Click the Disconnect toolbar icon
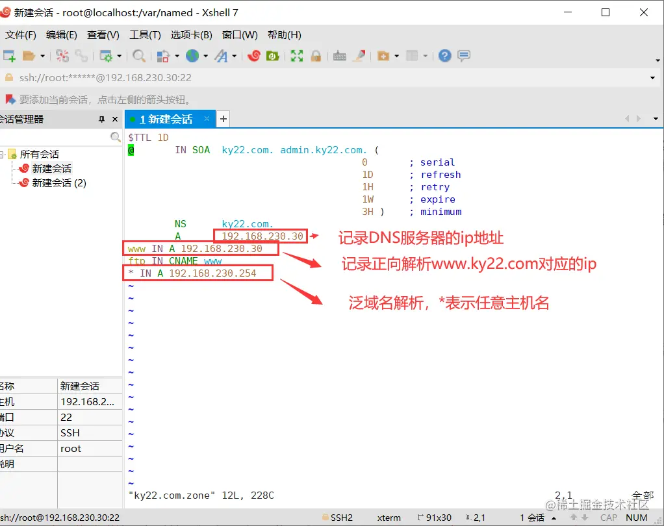The height and width of the screenshot is (526, 664). click(x=62, y=56)
